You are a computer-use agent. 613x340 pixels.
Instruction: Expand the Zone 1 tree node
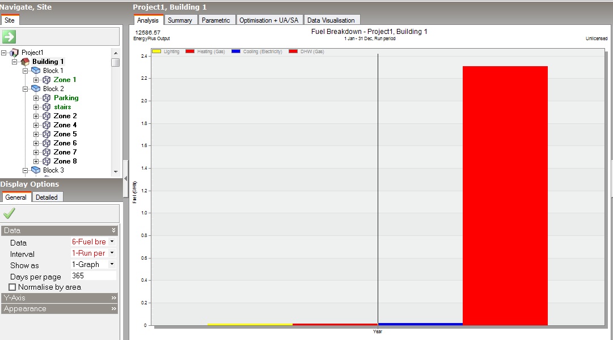point(36,80)
